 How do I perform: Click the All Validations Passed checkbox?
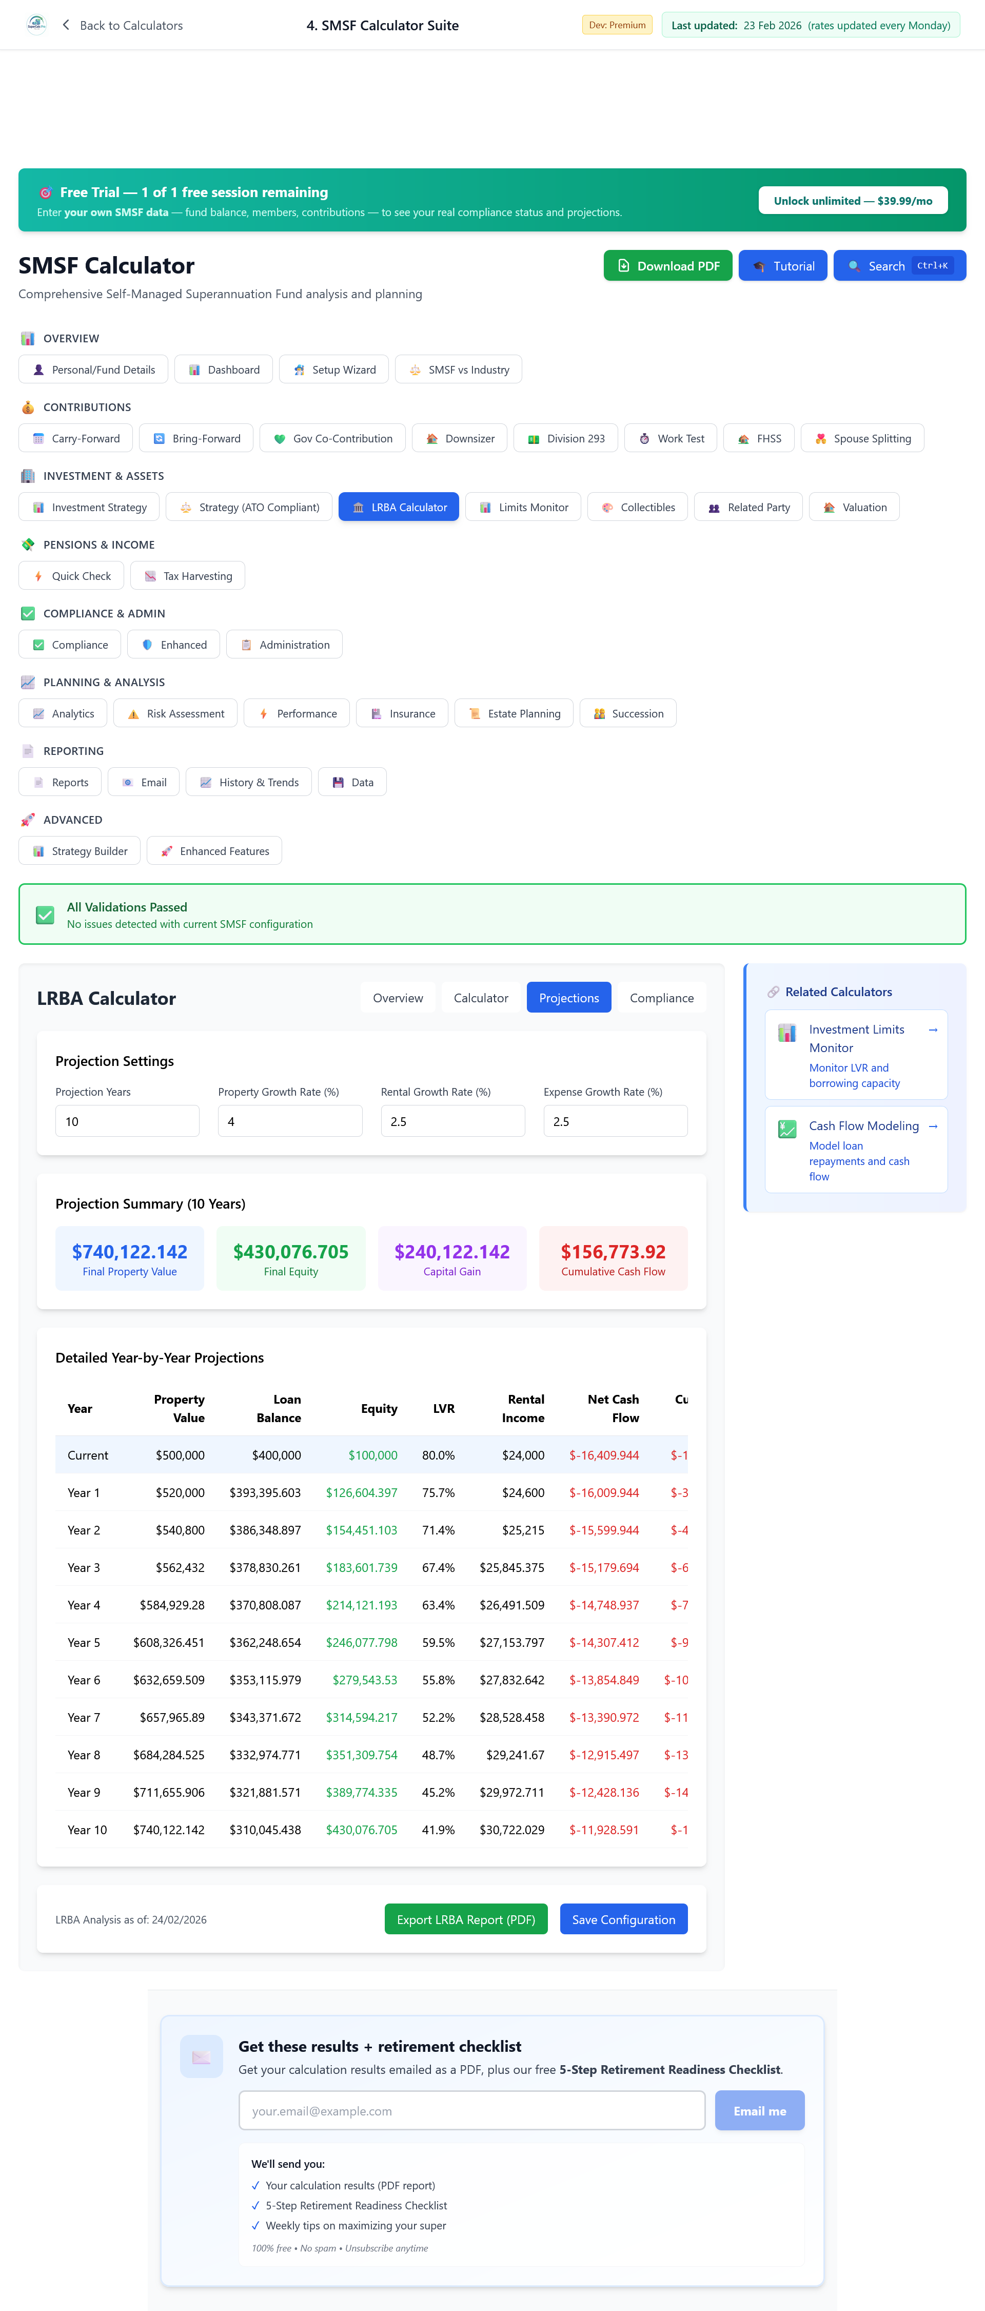tap(45, 914)
